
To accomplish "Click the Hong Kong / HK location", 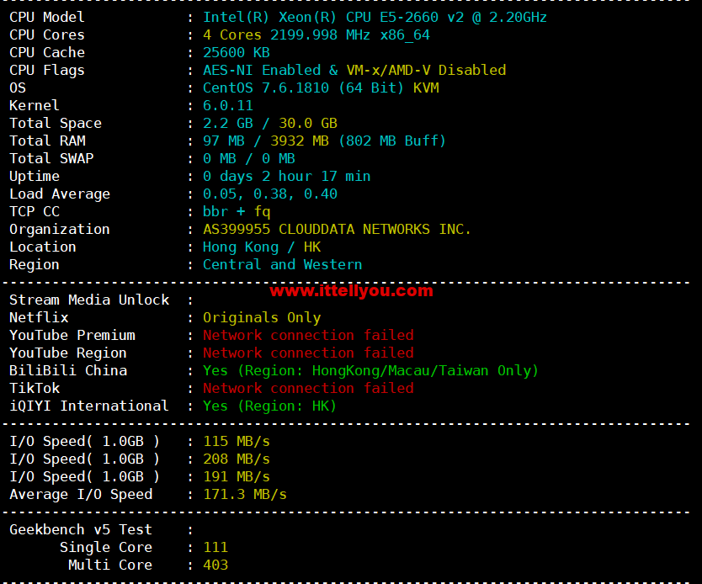I will tap(261, 247).
